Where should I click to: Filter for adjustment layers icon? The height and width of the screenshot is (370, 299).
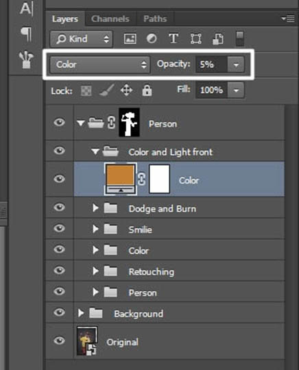(152, 38)
